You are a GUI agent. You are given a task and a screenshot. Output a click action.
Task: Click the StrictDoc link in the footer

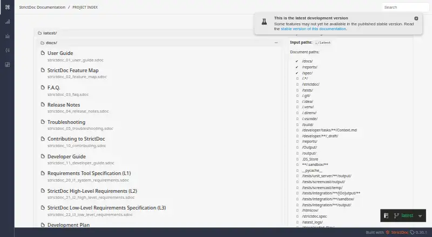400,232
